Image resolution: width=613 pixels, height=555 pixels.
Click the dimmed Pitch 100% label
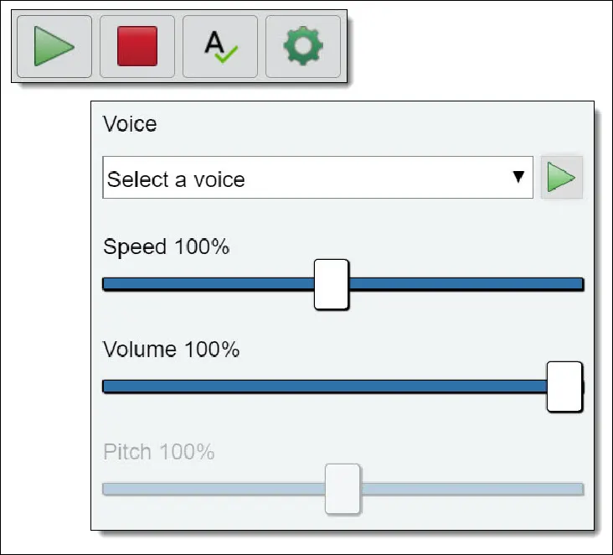pyautogui.click(x=159, y=452)
